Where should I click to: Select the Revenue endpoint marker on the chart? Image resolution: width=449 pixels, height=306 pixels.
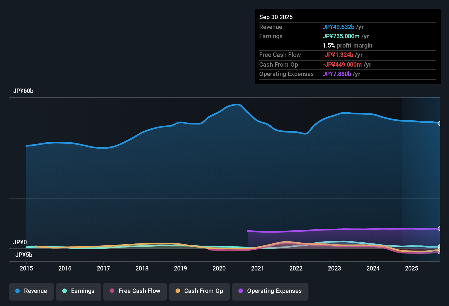point(440,123)
